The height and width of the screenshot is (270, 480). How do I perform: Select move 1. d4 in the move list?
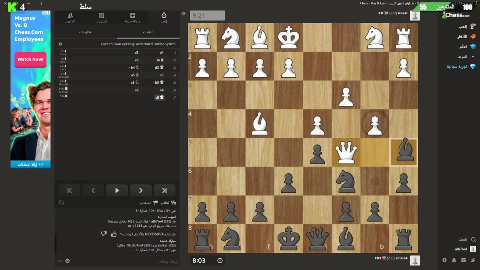[162, 53]
